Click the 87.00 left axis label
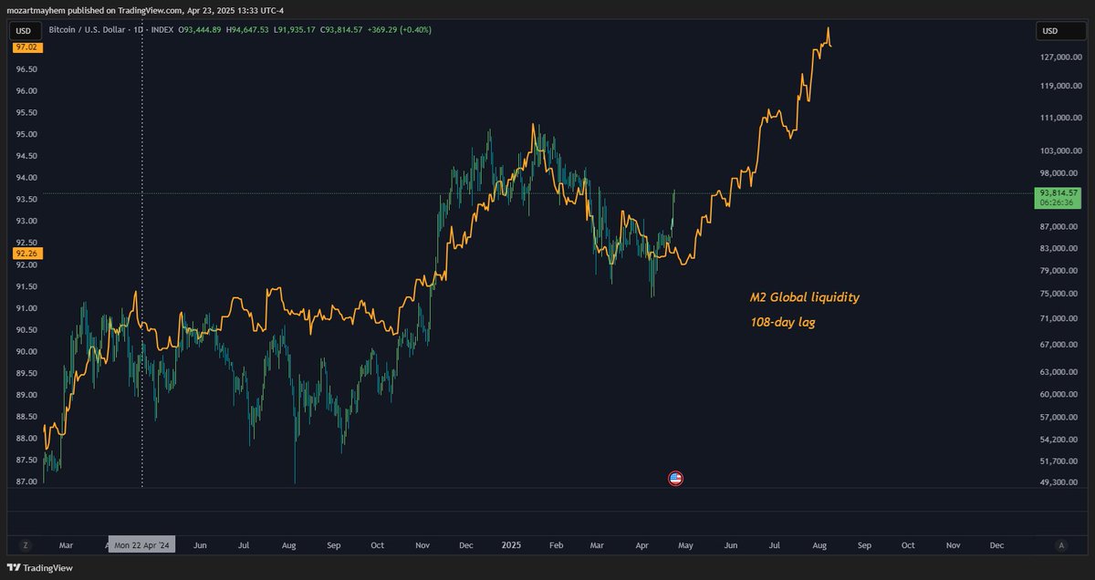Screen dimensions: 1095x580 click(26, 482)
